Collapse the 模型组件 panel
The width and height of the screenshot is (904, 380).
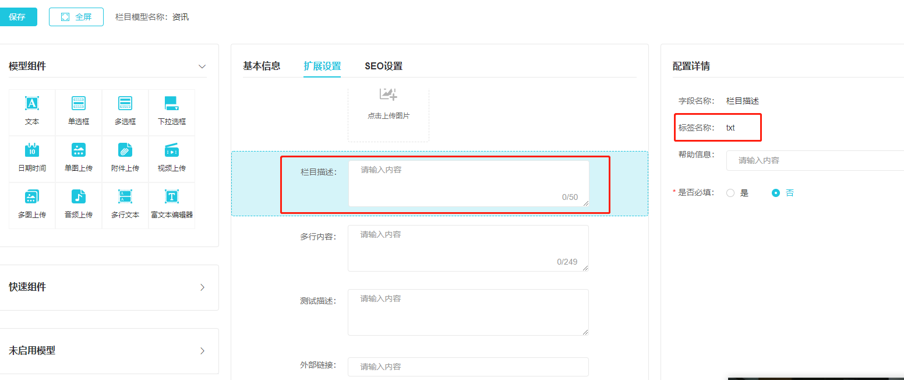202,66
